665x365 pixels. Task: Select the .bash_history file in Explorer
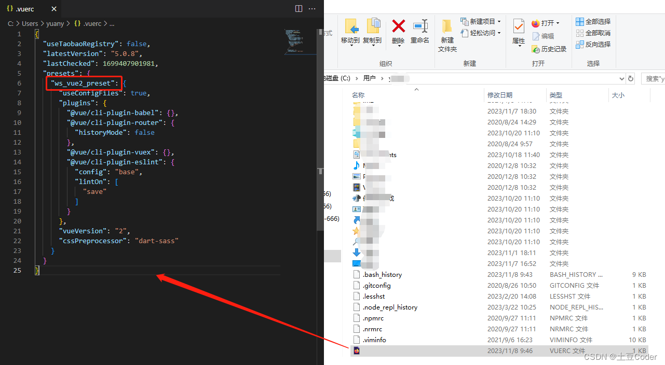[382, 274]
